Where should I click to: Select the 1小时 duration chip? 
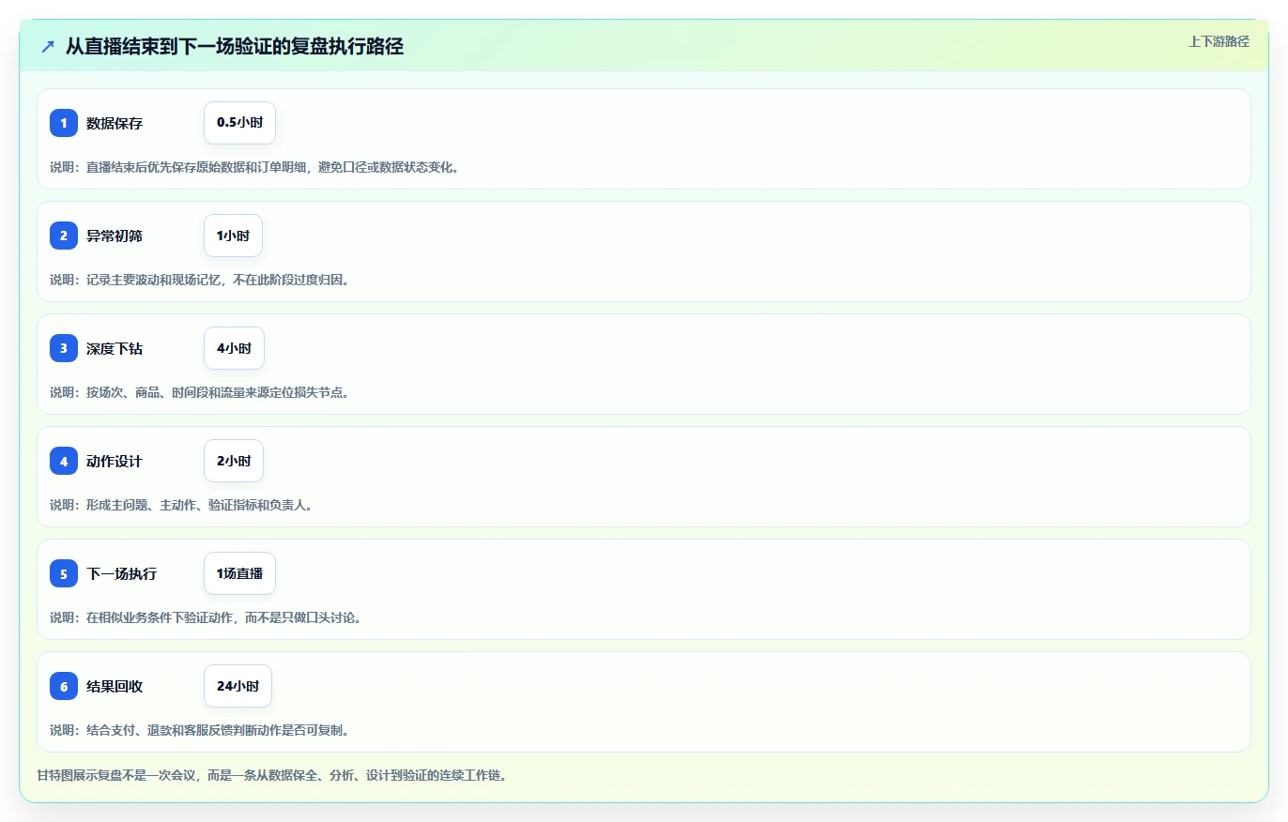pyautogui.click(x=233, y=236)
